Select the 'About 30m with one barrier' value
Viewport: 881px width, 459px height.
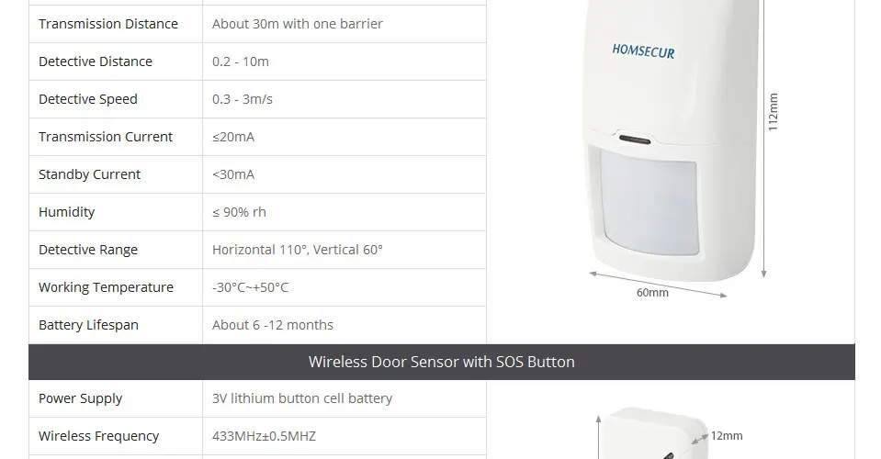tap(298, 24)
